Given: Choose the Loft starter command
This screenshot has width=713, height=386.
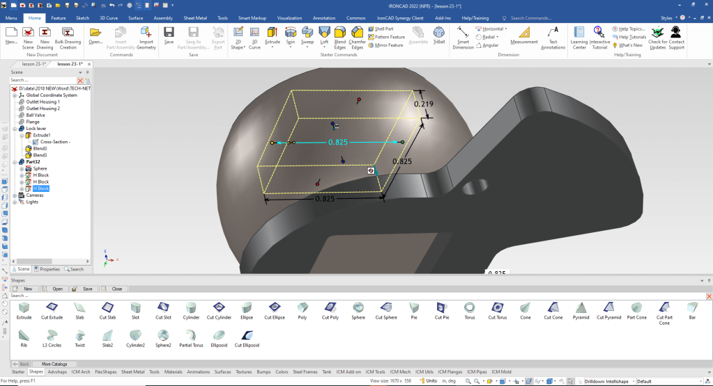Looking at the screenshot, I should pos(324,36).
